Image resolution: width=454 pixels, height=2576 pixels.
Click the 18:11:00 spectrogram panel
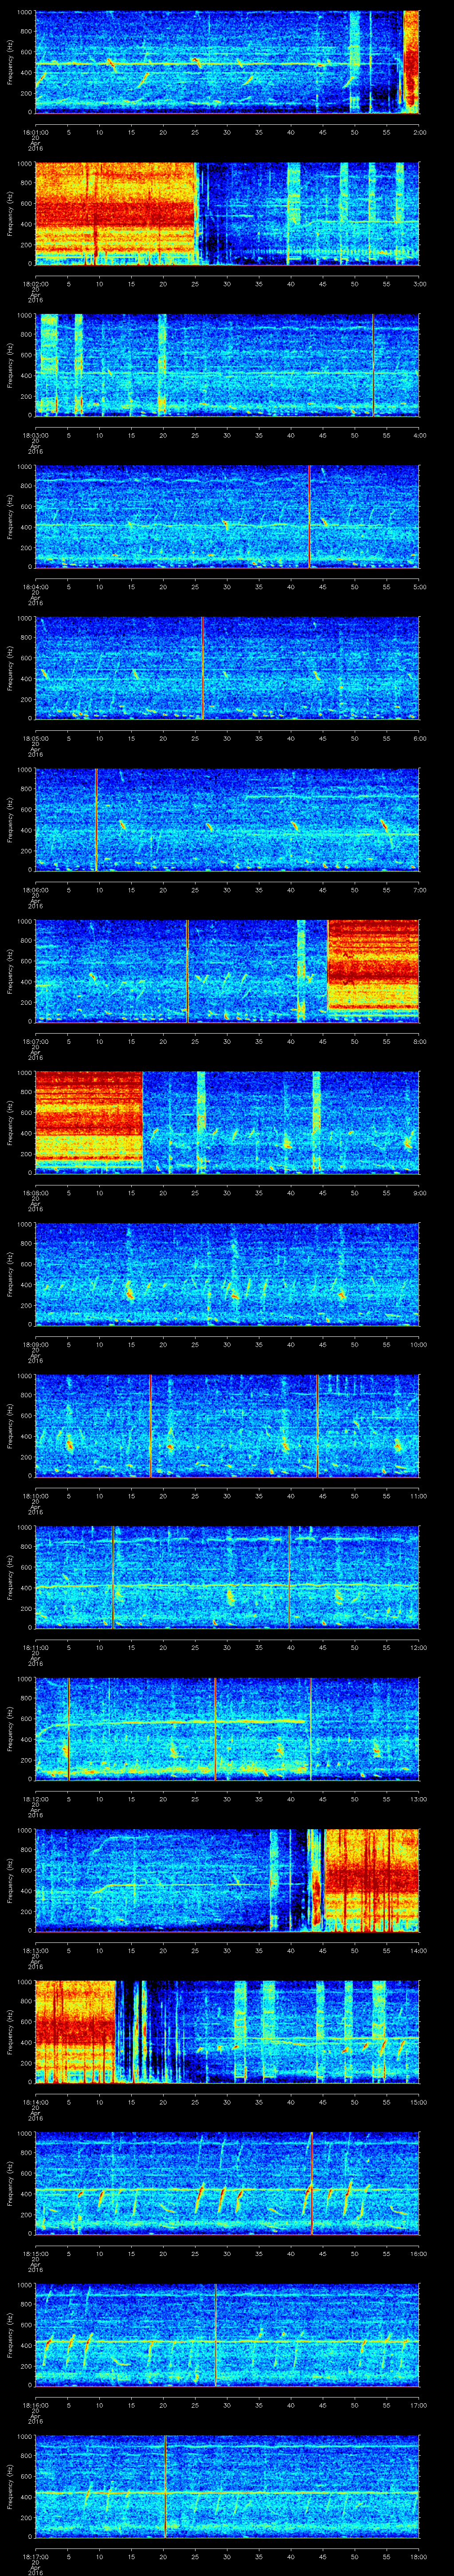tap(227, 1577)
